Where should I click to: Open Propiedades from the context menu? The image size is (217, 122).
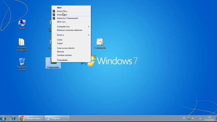(x=71, y=60)
